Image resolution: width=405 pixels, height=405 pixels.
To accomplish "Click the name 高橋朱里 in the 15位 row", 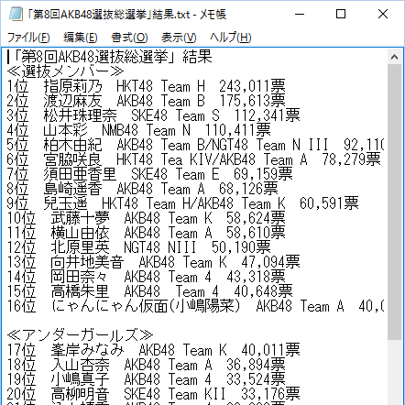I will [x=80, y=291].
